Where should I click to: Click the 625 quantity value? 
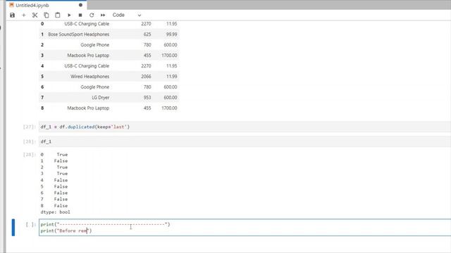(147, 34)
